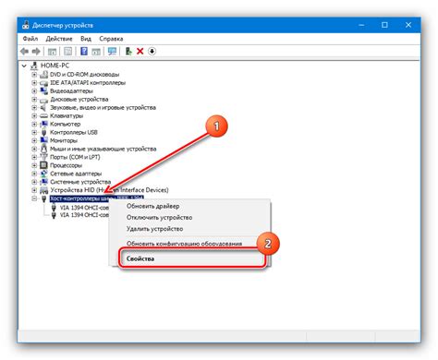The width and height of the screenshot is (438, 360).
Task: Click the Disable device down-arrow icon
Action: [152, 51]
